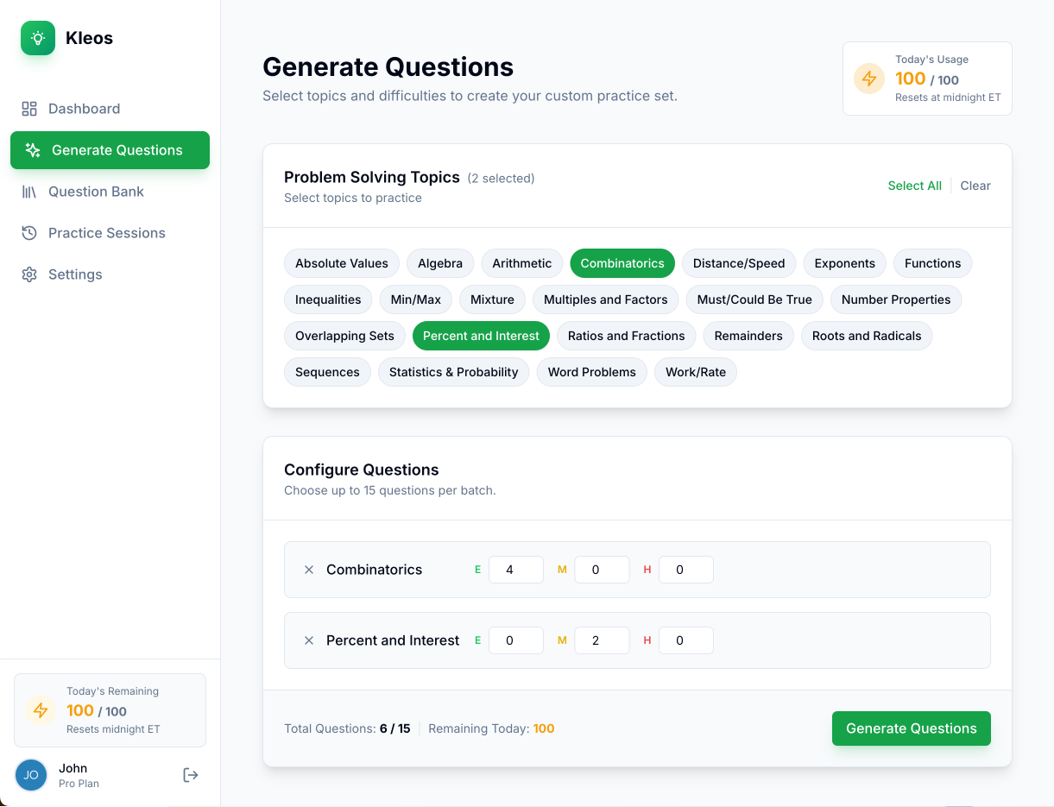Image resolution: width=1054 pixels, height=807 pixels.
Task: Remove Percent and Interest row with its X
Action: (309, 640)
